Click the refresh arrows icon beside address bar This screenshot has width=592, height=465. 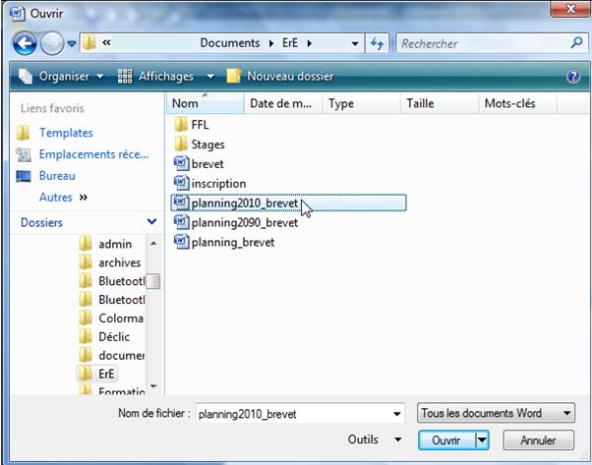[x=378, y=43]
